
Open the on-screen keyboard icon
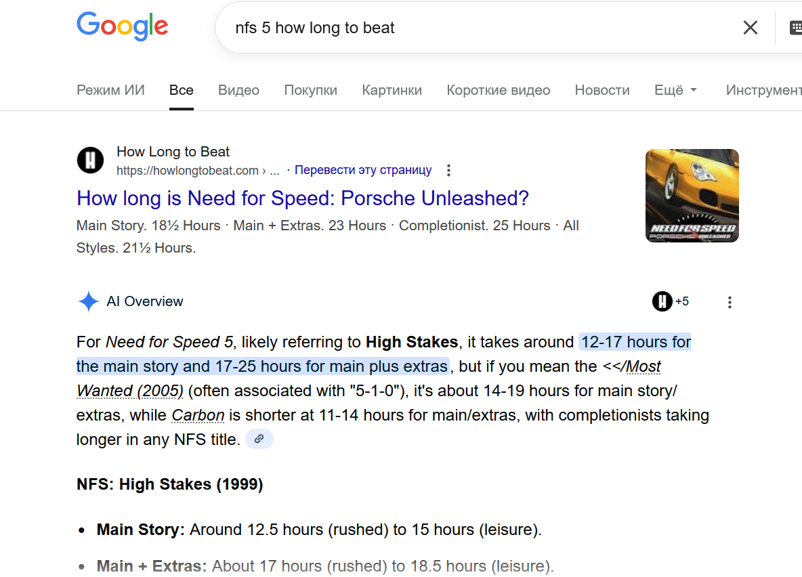pos(795,28)
